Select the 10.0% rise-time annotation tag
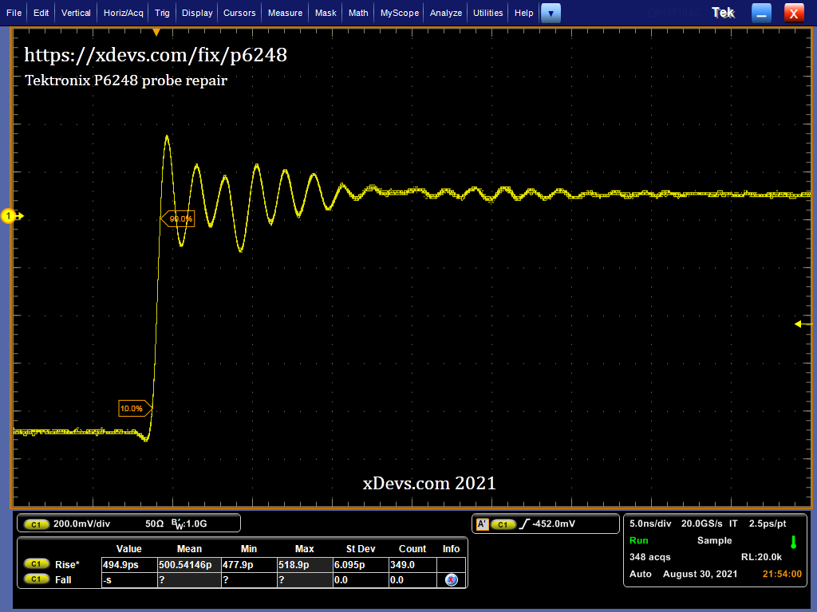The height and width of the screenshot is (612, 817). coord(135,409)
